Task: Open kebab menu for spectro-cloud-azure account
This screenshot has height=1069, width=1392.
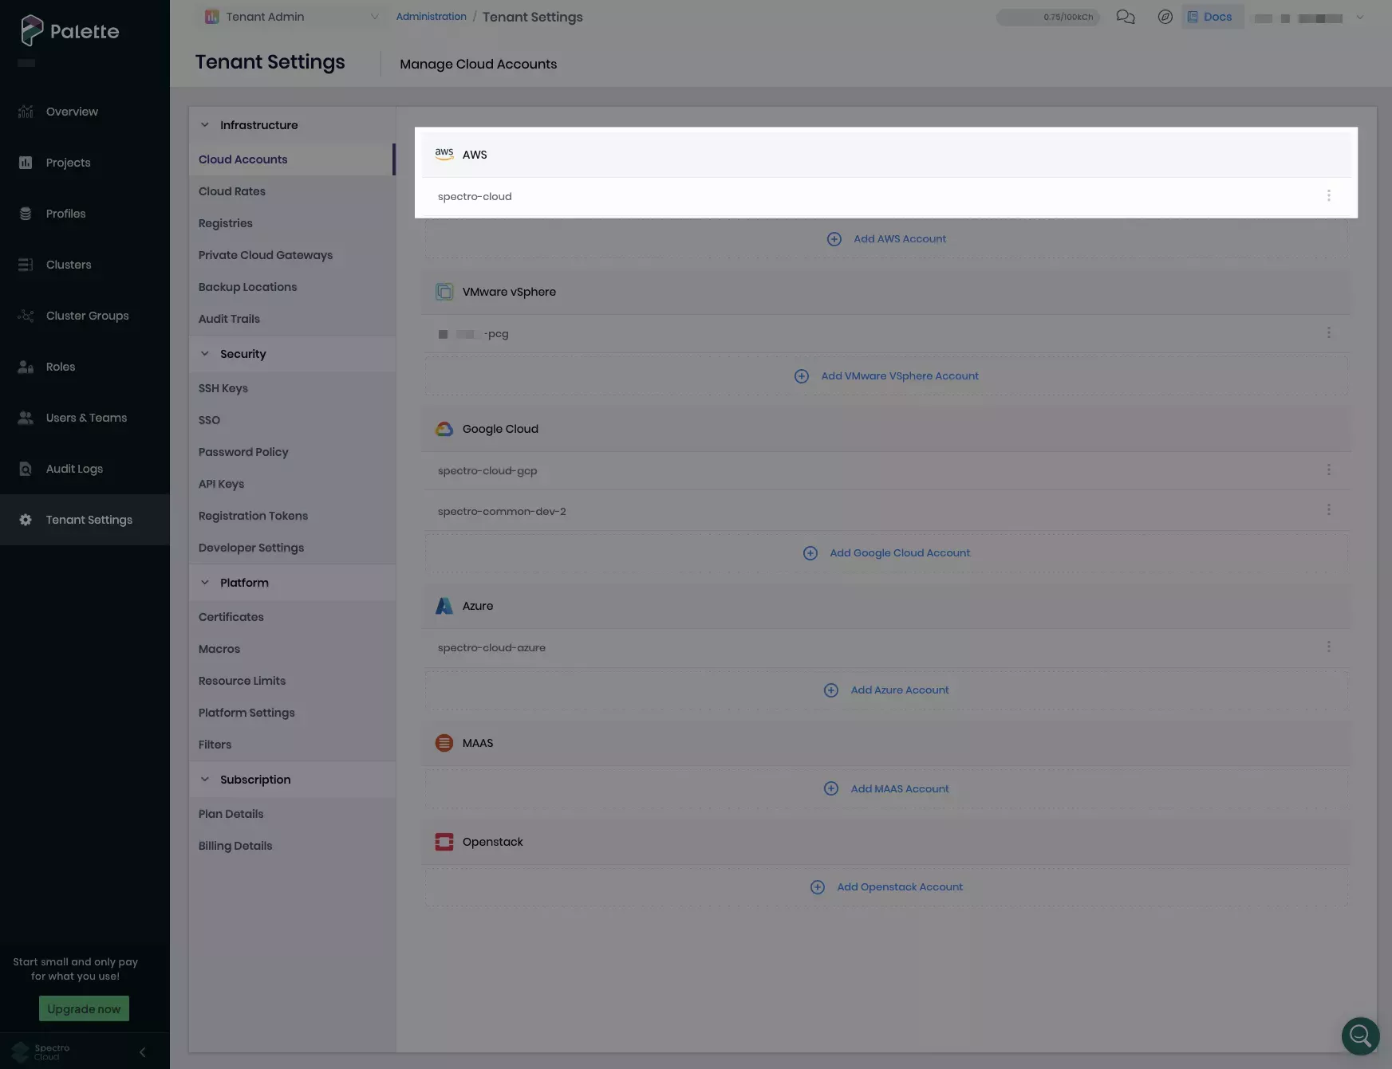Action: click(x=1329, y=647)
